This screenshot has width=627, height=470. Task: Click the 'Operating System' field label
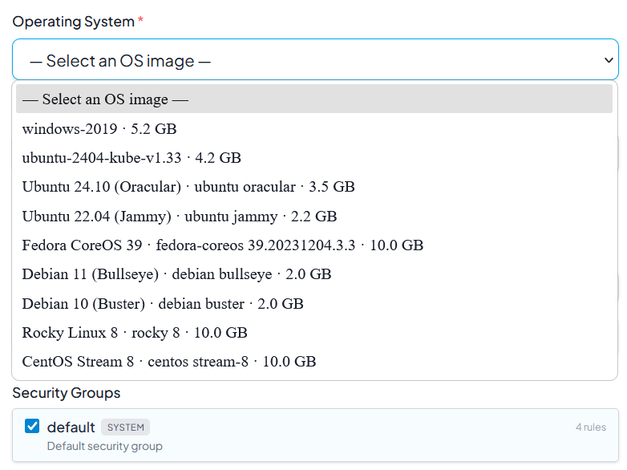tap(74, 22)
